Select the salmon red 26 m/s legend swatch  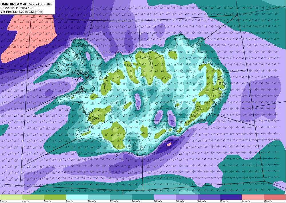click(275, 197)
